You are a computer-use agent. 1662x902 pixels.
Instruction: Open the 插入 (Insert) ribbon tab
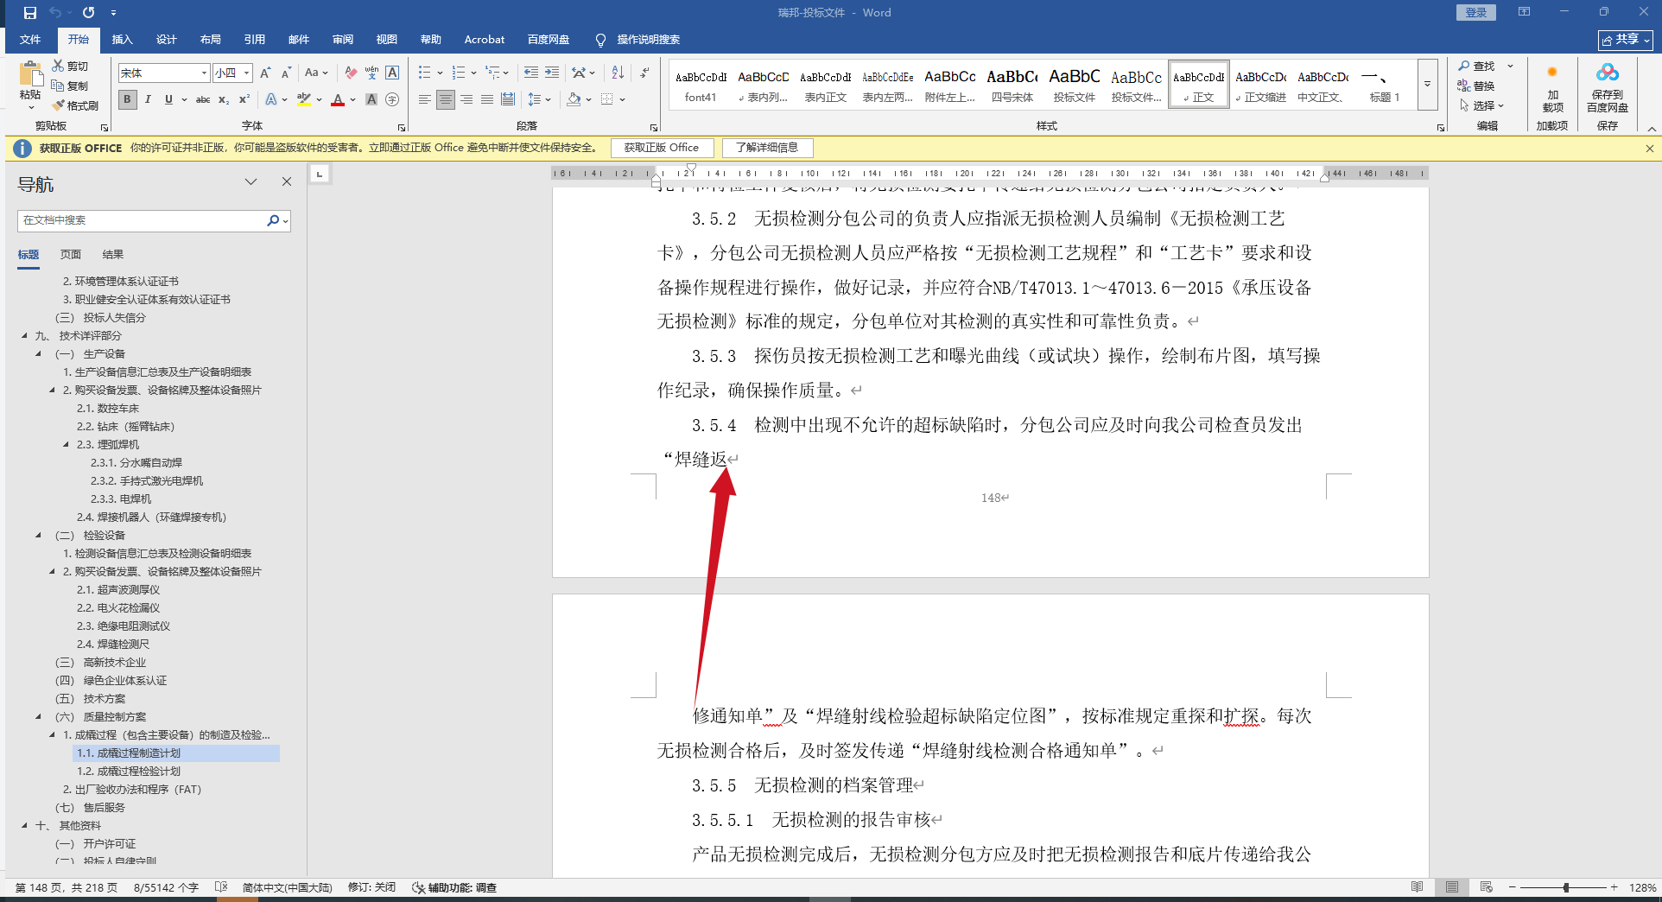click(x=122, y=40)
